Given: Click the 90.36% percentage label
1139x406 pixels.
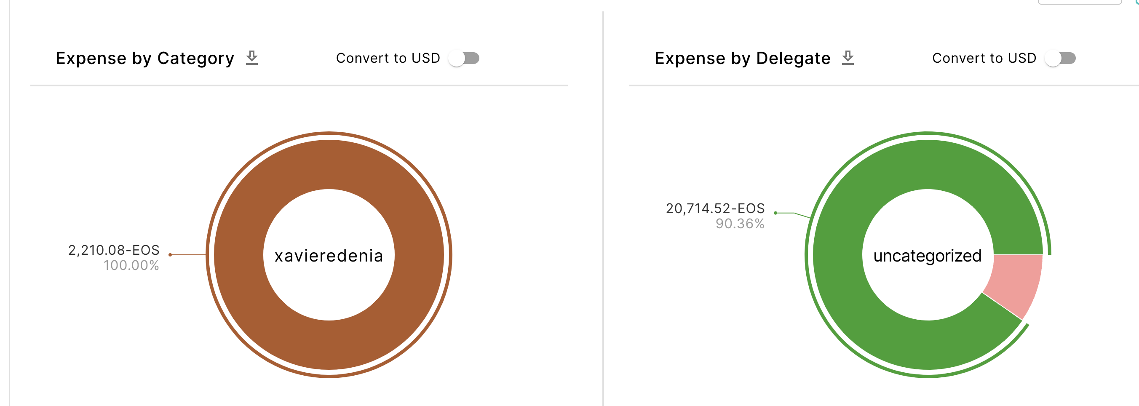Looking at the screenshot, I should pyautogui.click(x=740, y=224).
